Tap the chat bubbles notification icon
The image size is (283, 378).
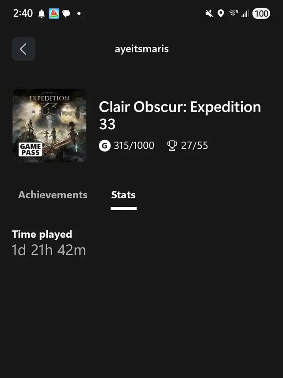[x=66, y=14]
